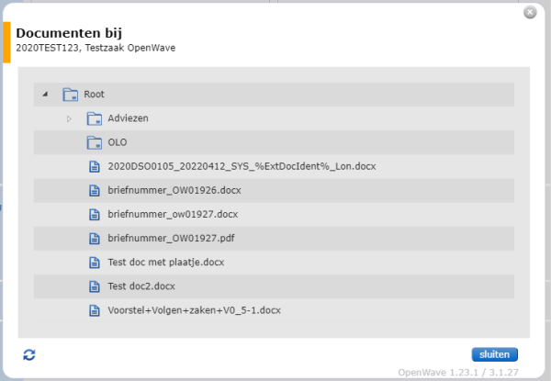551x381 pixels.
Task: Click document icon of Voorstel+Volgen+zaken file
Action: [x=95, y=310]
